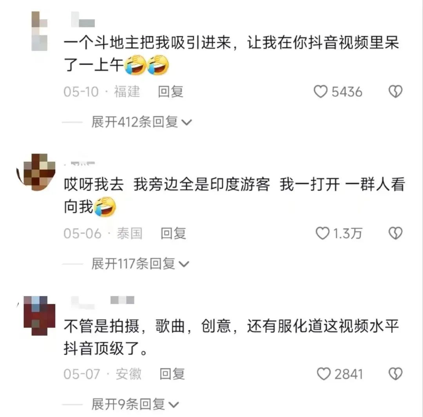Open avatar of the 斗地主 commenter
Viewport: 423px width, 417px height.
coord(39,31)
